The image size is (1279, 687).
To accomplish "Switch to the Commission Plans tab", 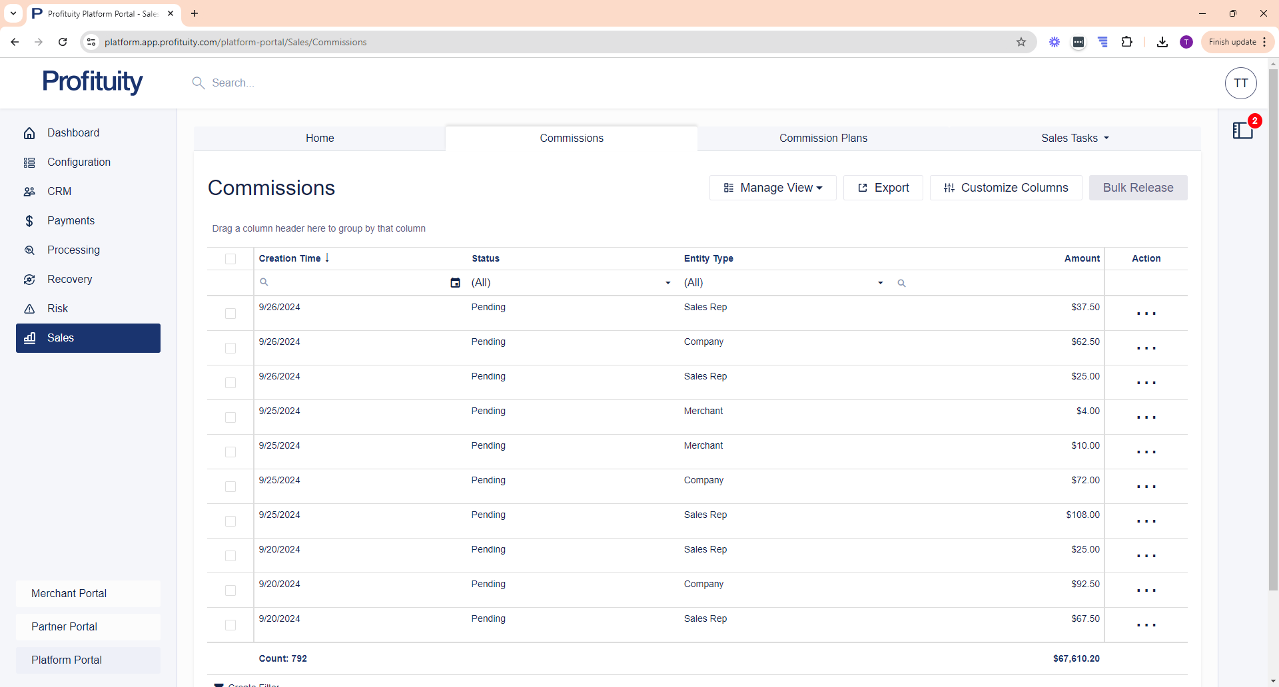I will point(823,138).
